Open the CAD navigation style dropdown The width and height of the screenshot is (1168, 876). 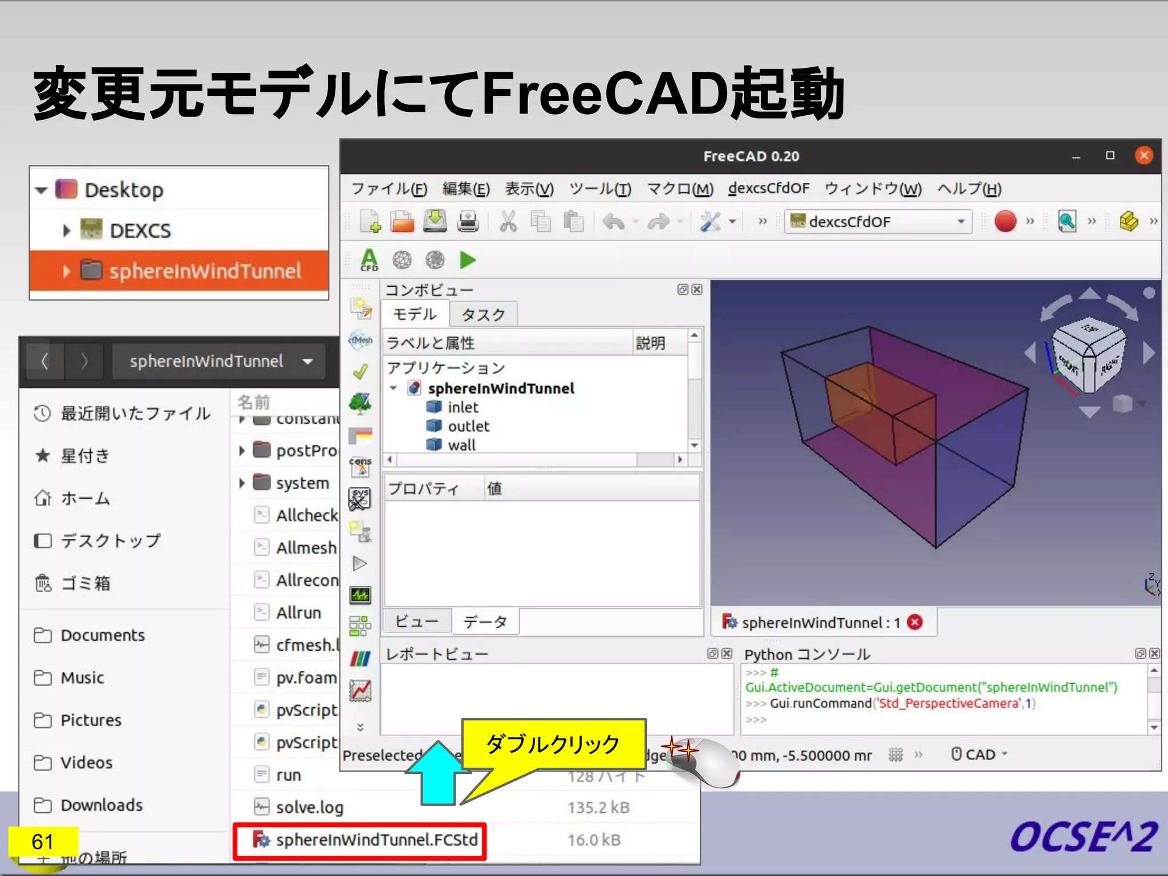point(979,755)
